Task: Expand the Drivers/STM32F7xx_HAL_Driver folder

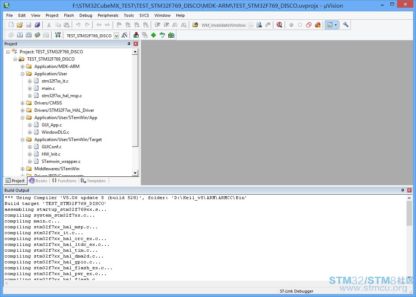Action: (x=23, y=110)
